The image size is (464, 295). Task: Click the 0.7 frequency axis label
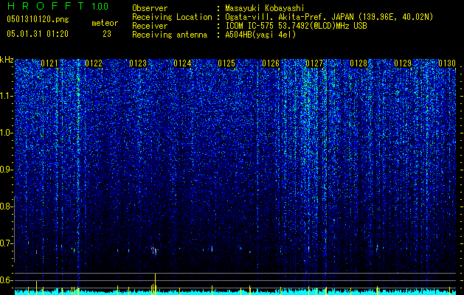click(x=6, y=243)
